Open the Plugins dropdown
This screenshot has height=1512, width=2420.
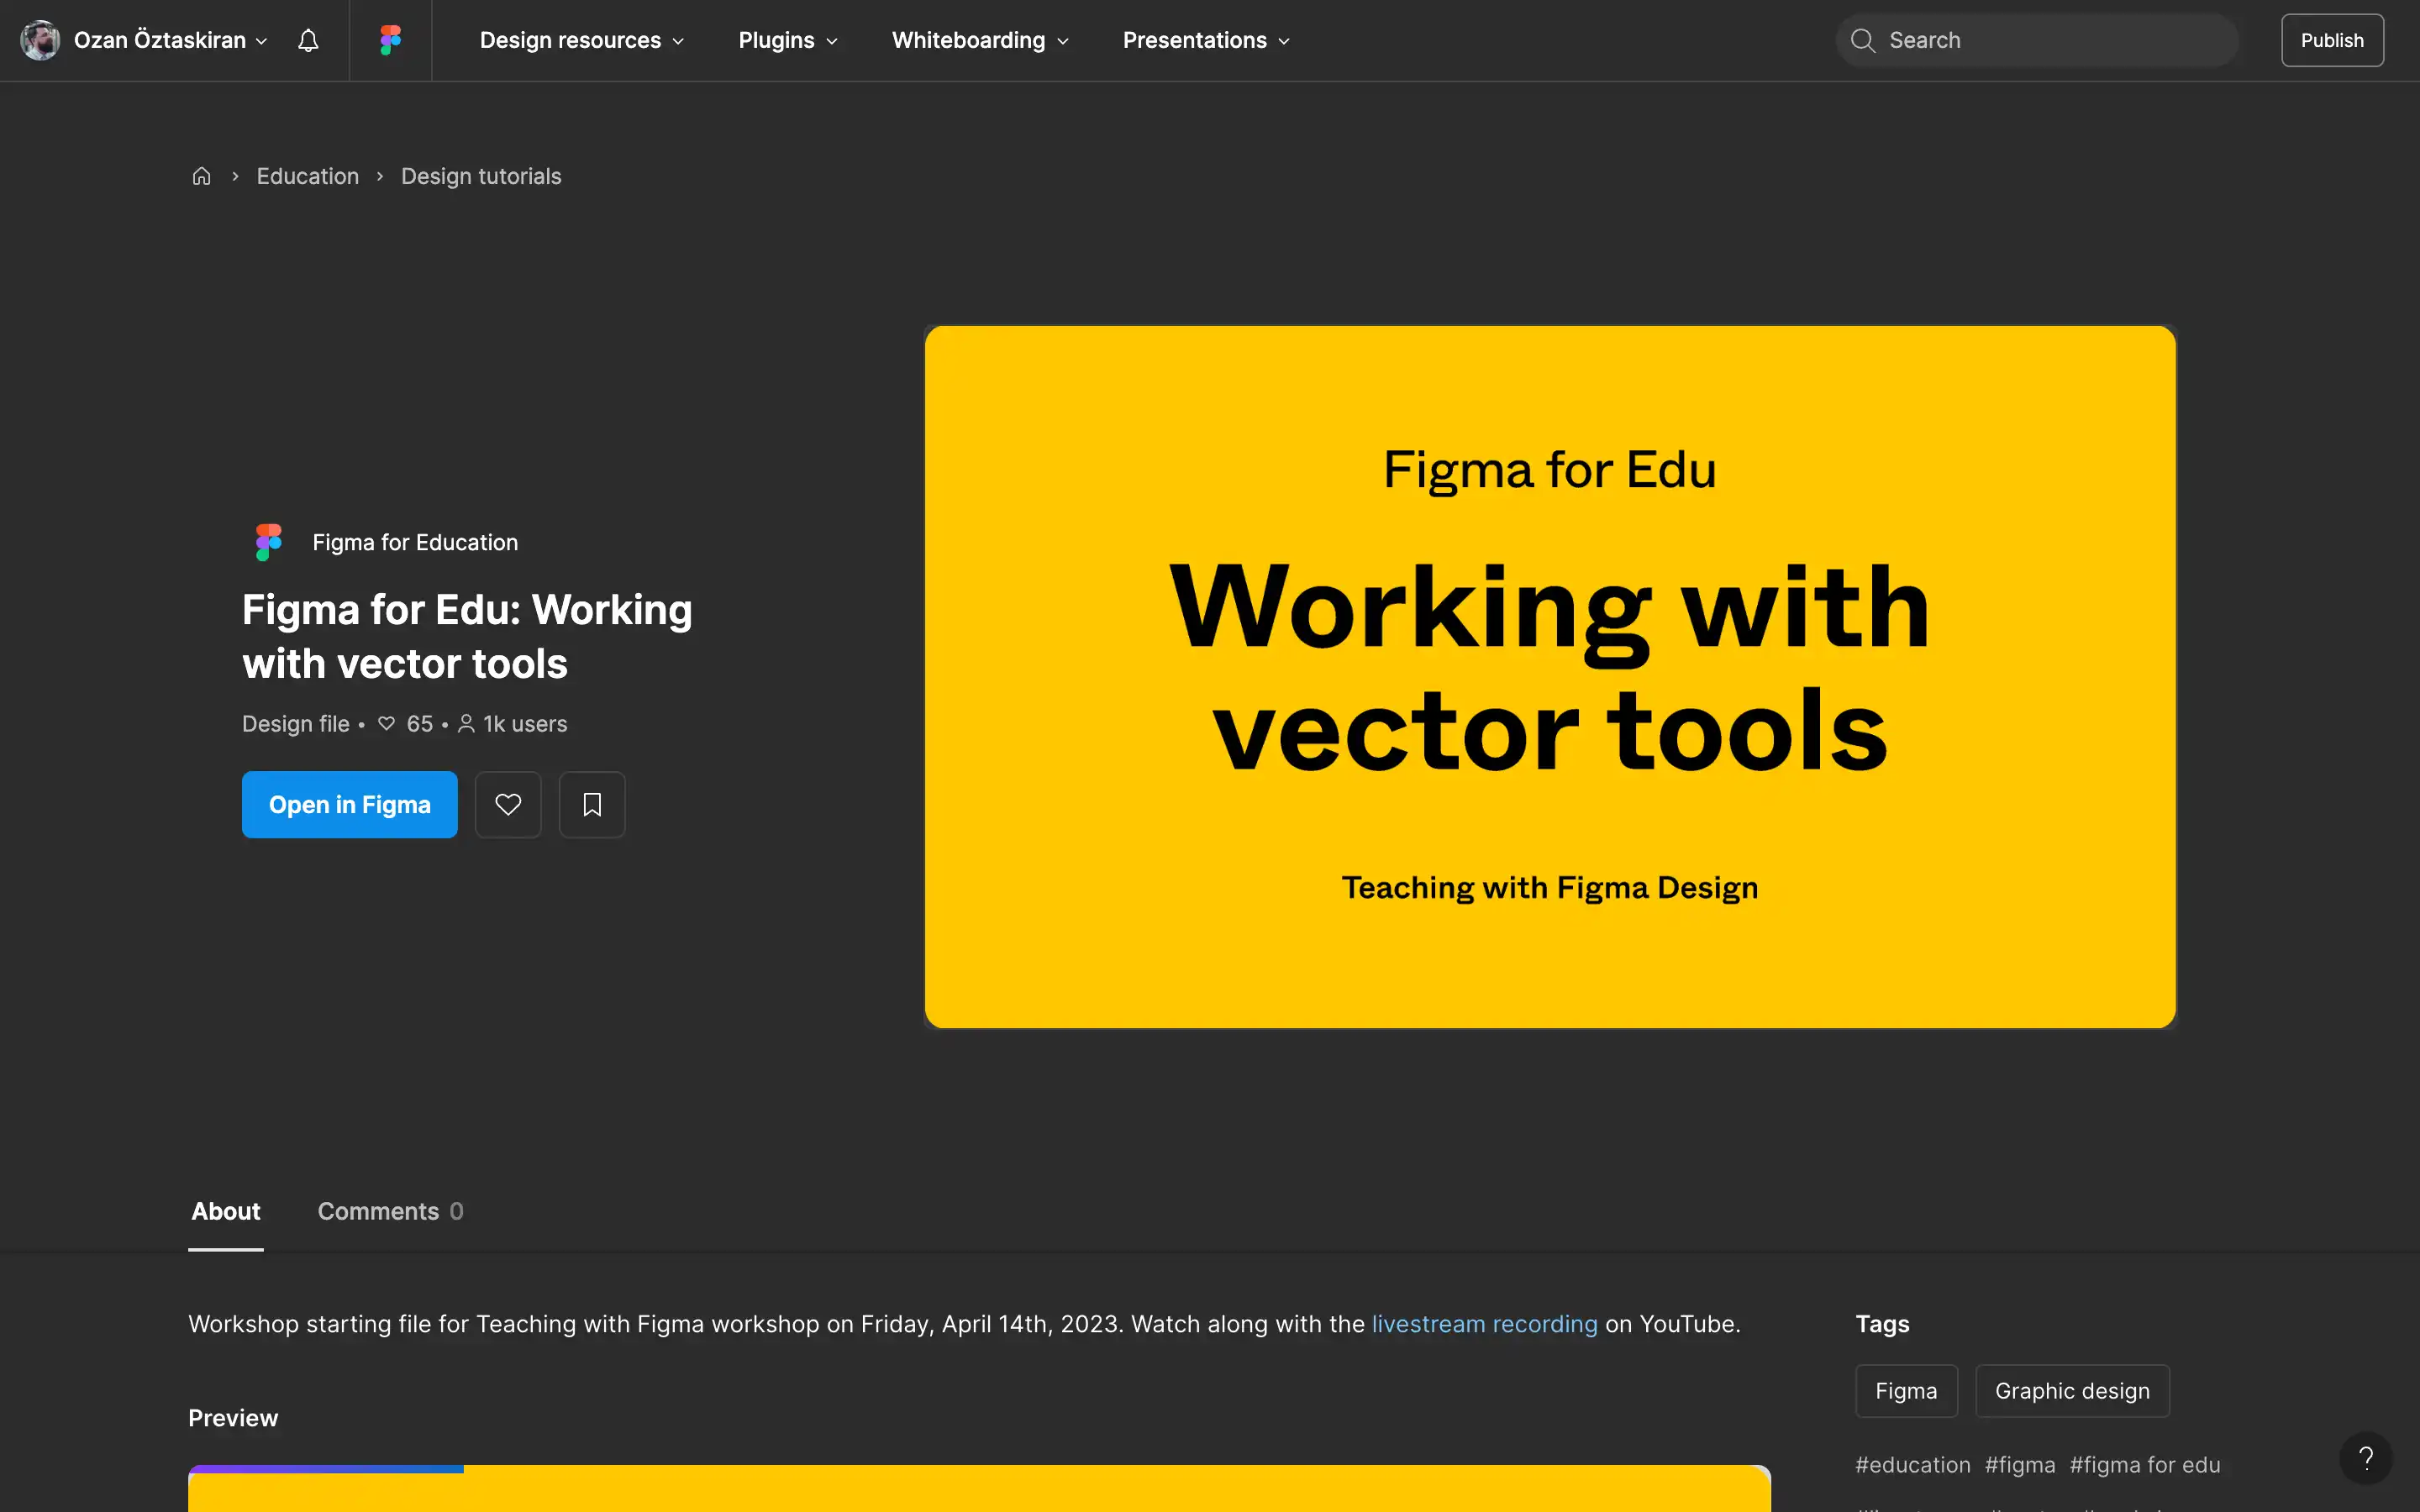(788, 40)
